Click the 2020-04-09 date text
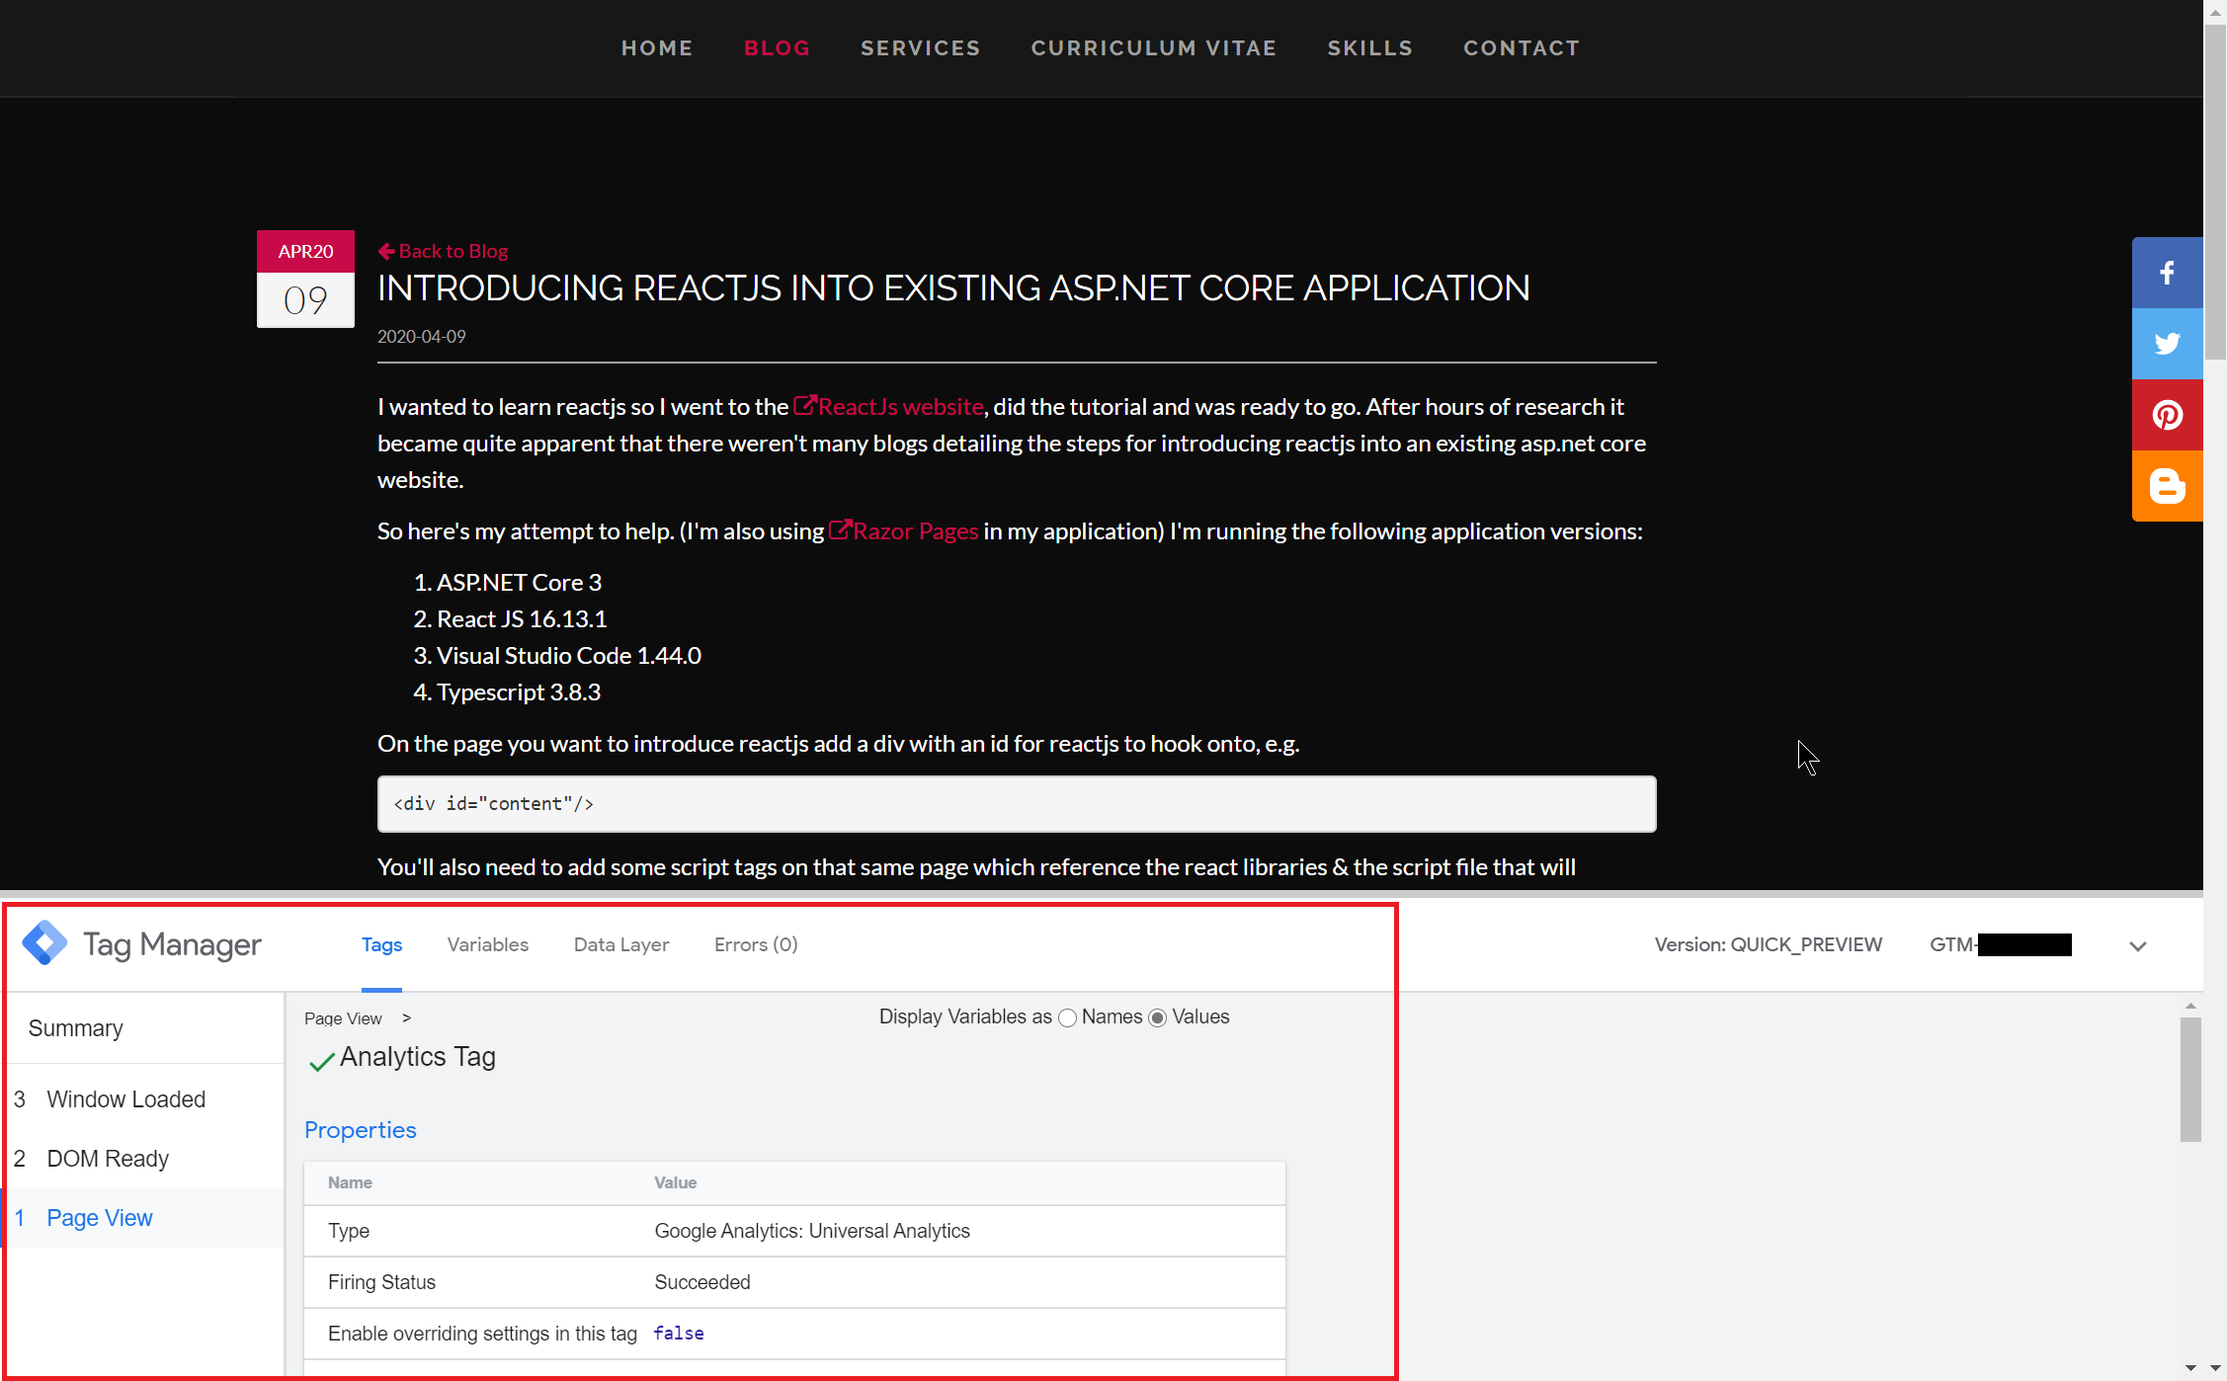This screenshot has width=2227, height=1381. (x=422, y=337)
